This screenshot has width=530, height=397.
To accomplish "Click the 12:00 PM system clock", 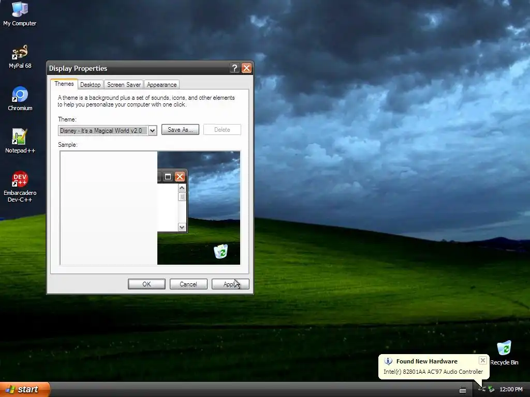I will click(x=511, y=389).
